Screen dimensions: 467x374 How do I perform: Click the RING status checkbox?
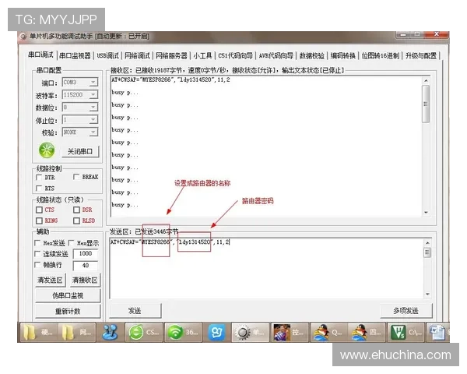click(39, 221)
